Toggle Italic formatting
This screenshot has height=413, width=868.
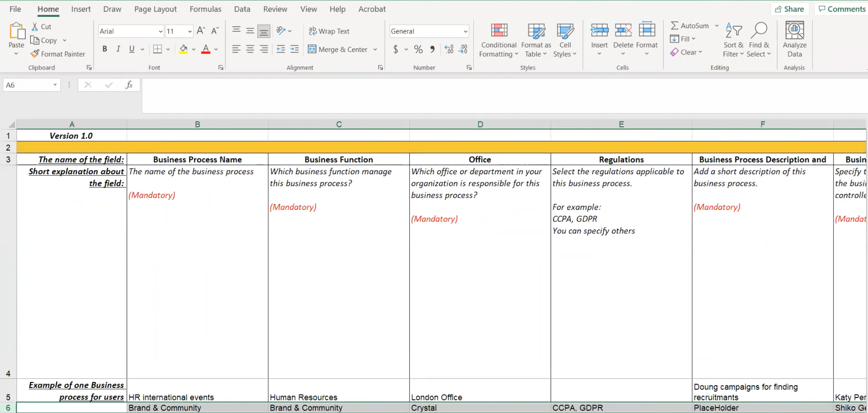[x=118, y=49]
